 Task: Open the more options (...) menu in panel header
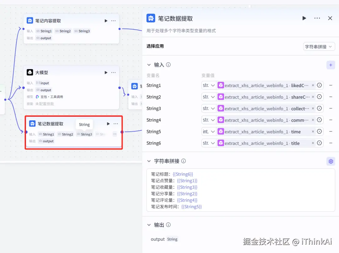pos(317,18)
